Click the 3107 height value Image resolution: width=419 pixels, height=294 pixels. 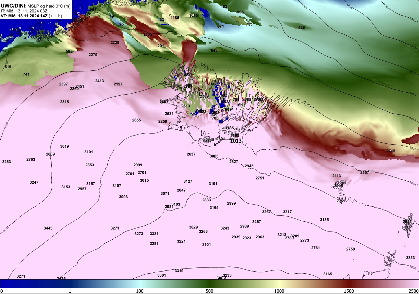click(117, 186)
